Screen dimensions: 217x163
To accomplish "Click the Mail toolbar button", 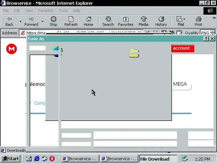I will (180, 21).
